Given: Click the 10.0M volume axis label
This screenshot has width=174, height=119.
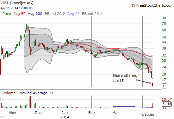Looking at the screenshot, I should (x=167, y=99).
